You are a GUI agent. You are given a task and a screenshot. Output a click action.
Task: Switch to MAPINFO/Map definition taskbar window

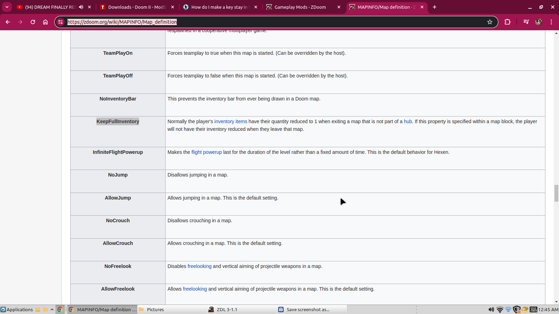click(102, 309)
